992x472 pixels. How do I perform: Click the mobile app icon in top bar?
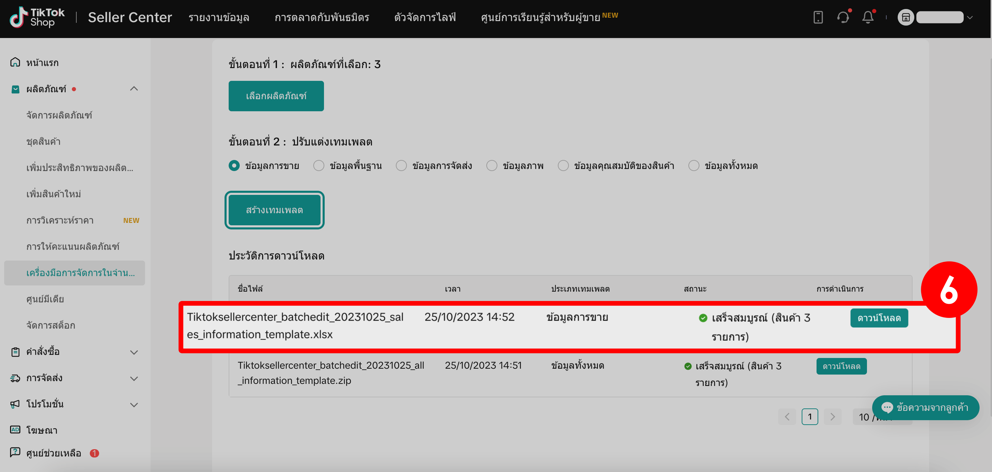pos(818,17)
